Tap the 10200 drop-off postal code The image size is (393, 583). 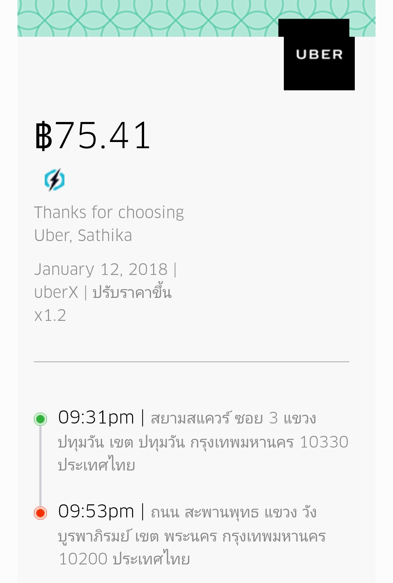pos(83,559)
